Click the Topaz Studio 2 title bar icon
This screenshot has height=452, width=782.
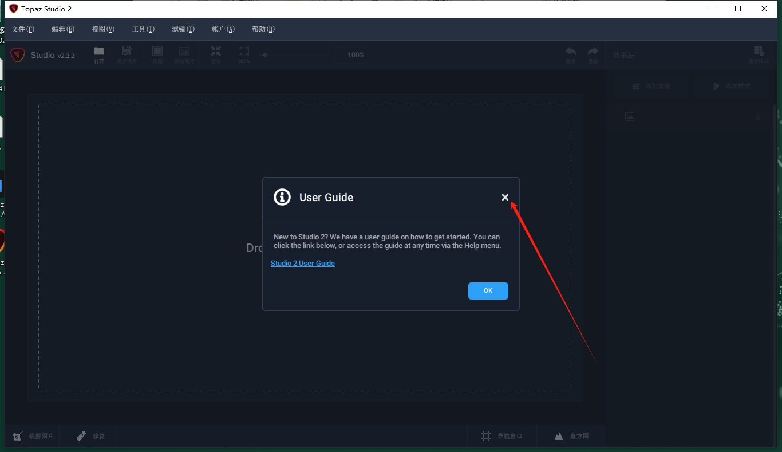pyautogui.click(x=14, y=9)
